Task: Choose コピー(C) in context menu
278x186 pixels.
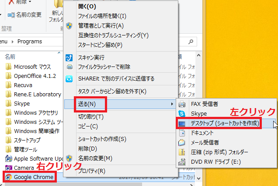Action: [x=121, y=126]
